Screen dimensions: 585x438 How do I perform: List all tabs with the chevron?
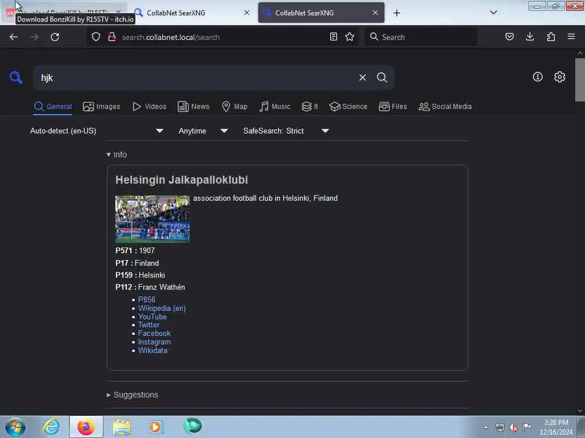click(493, 13)
